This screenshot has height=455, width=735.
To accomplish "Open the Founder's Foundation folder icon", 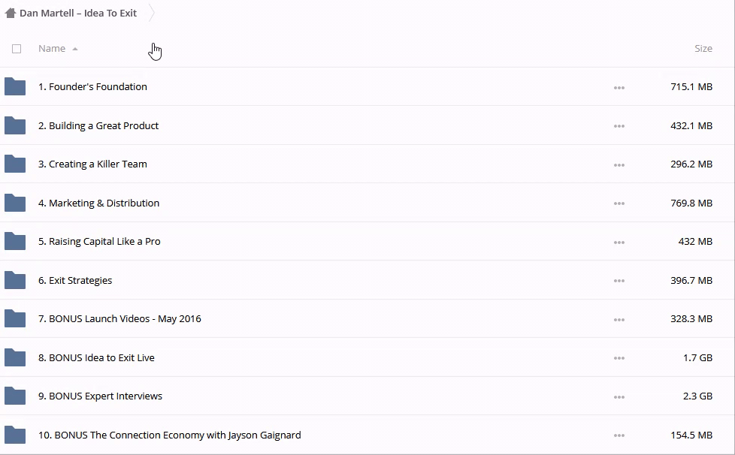I will coord(15,87).
